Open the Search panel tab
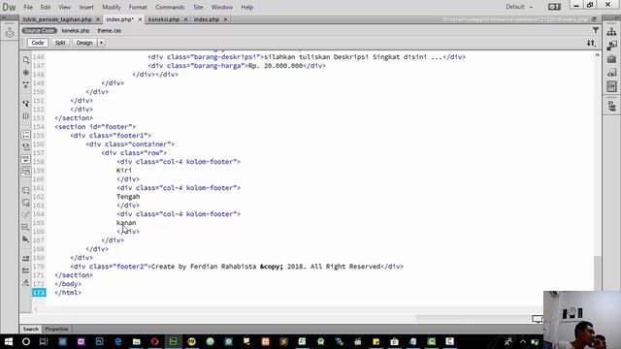Image resolution: width=621 pixels, height=349 pixels. coord(30,329)
